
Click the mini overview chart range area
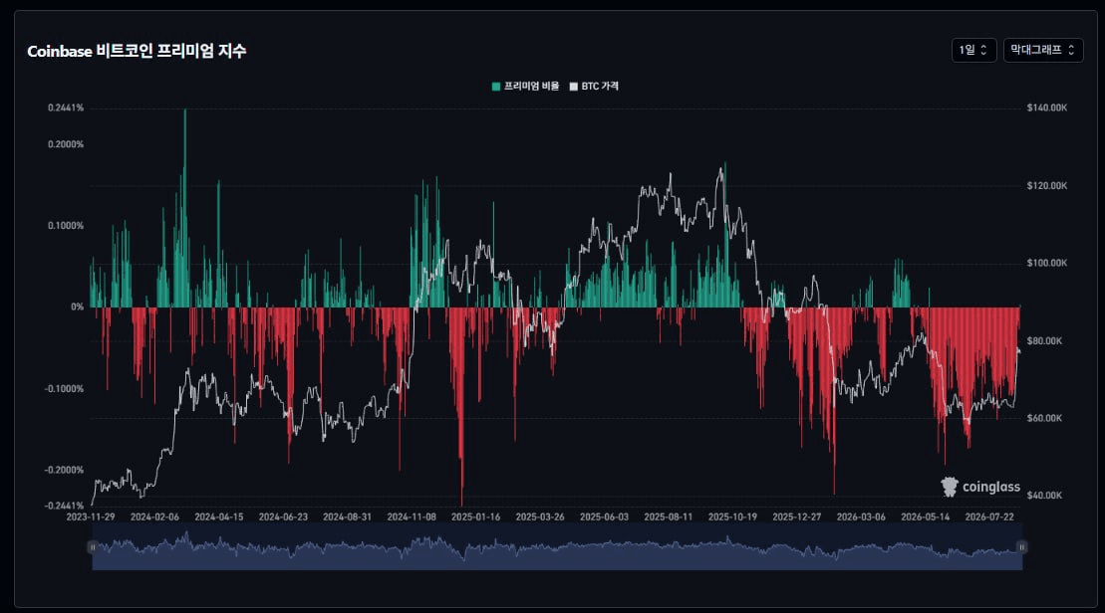(x=557, y=547)
